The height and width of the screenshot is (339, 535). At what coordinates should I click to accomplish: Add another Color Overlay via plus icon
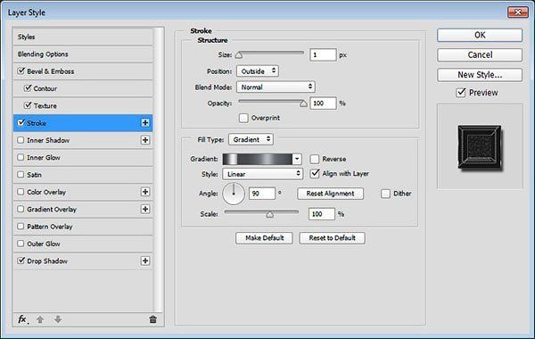145,192
